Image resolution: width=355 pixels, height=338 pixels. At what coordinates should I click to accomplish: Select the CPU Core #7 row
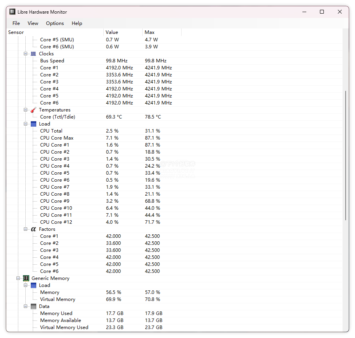[x=174, y=187]
